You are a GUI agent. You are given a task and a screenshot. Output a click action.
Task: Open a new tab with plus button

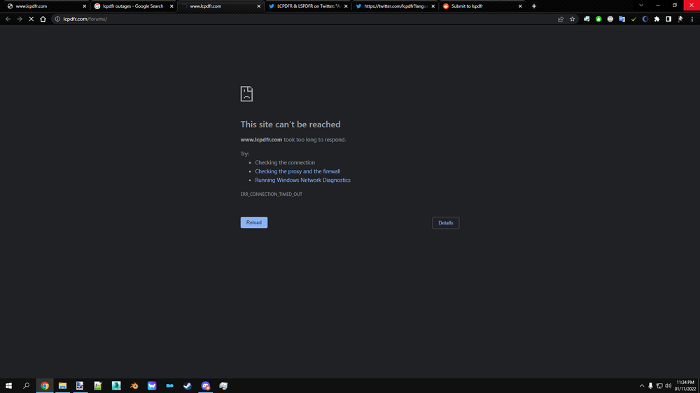pyautogui.click(x=534, y=6)
